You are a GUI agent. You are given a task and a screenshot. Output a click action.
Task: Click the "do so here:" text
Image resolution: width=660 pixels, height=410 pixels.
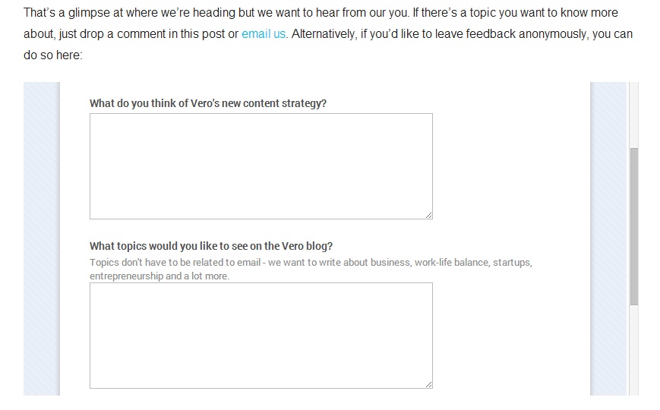coord(52,55)
